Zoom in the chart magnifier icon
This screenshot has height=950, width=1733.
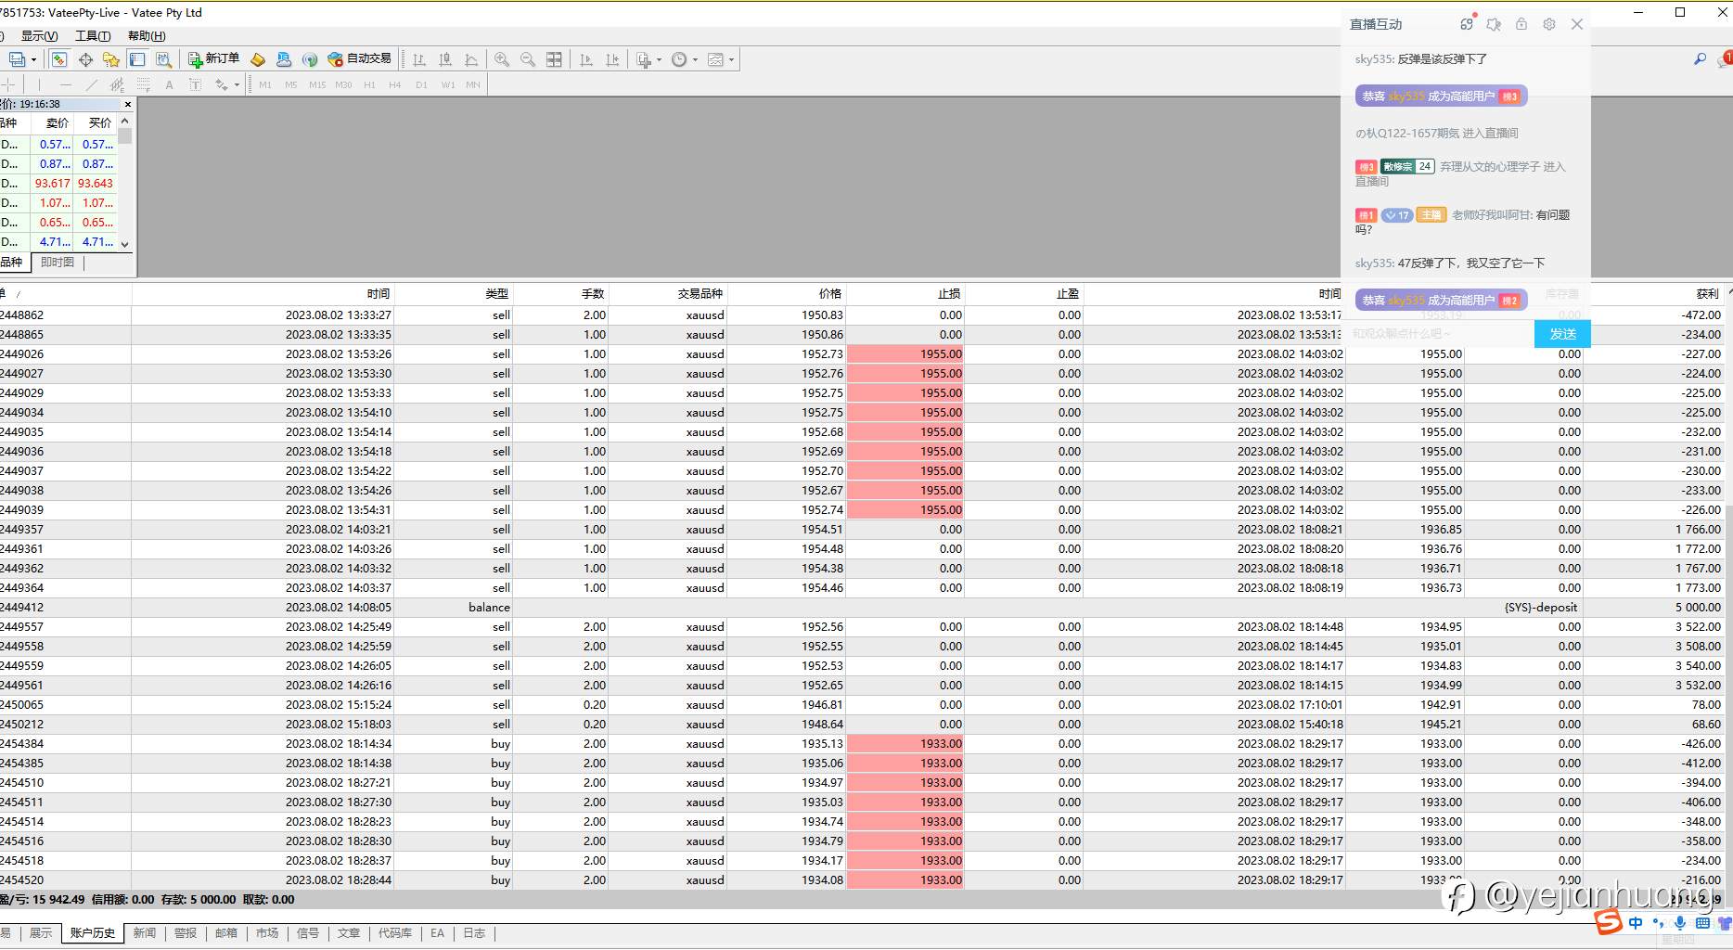[x=502, y=59]
